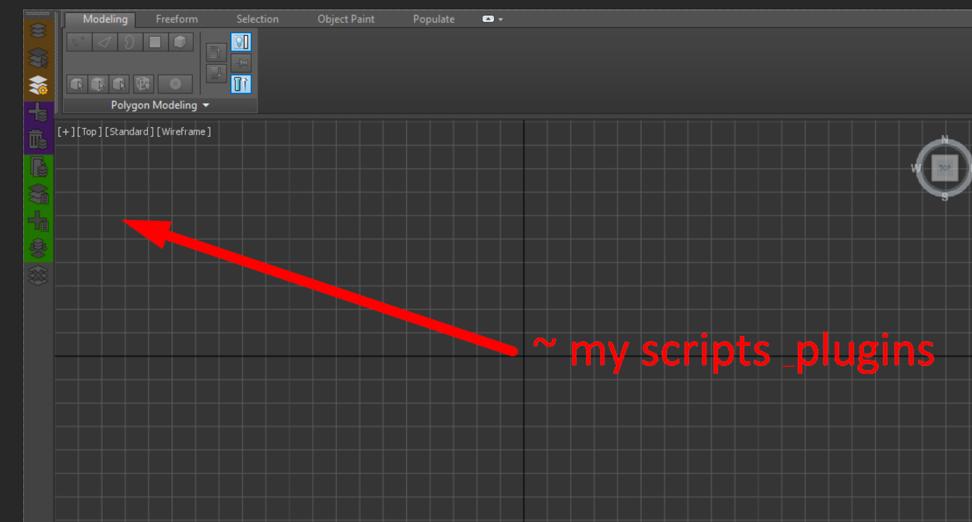
Task: Toggle the Show End Result lightbulb button
Action: (x=241, y=42)
